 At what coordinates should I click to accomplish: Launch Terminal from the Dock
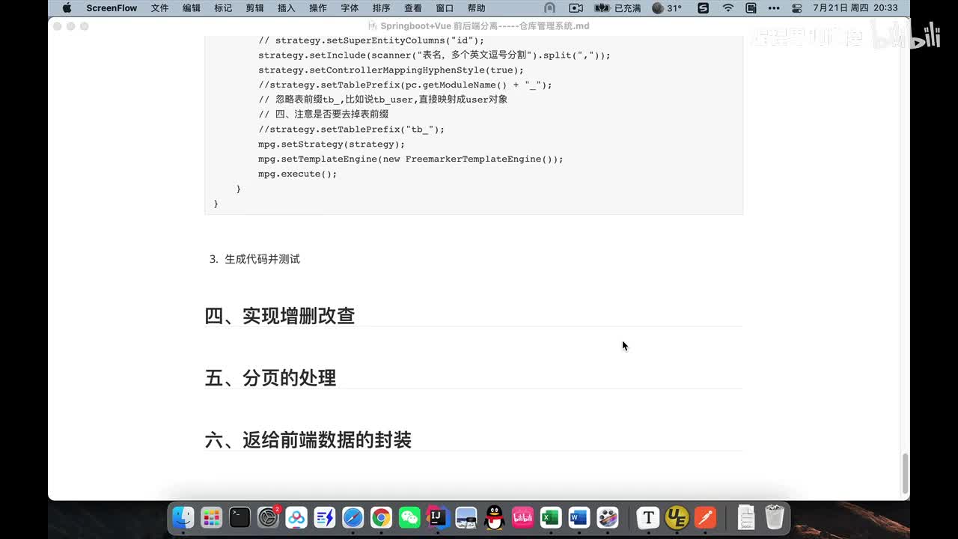(240, 517)
